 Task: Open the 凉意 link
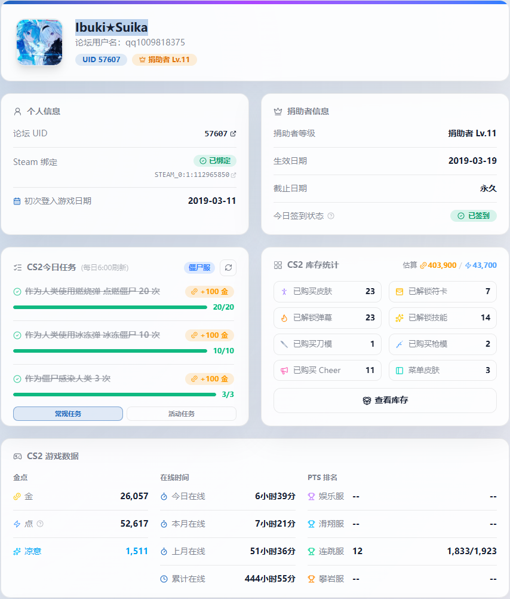coord(33,551)
